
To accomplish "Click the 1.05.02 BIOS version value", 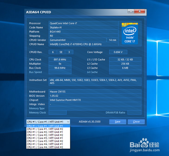I will click(95, 96).
